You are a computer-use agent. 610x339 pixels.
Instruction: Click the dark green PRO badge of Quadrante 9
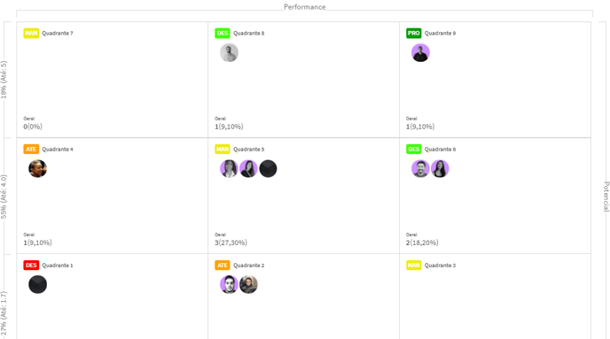coord(413,33)
